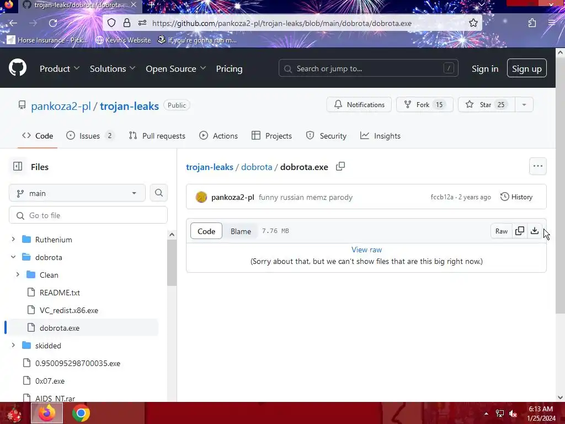Click Firefox icon in the taskbar

point(47,413)
